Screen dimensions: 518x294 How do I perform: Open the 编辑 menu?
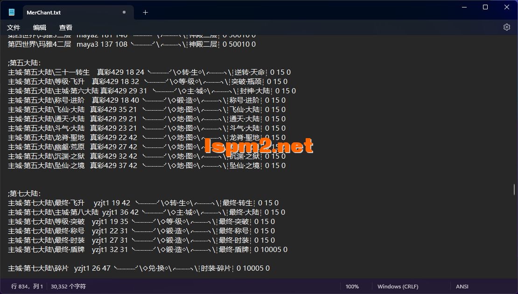tap(40, 28)
